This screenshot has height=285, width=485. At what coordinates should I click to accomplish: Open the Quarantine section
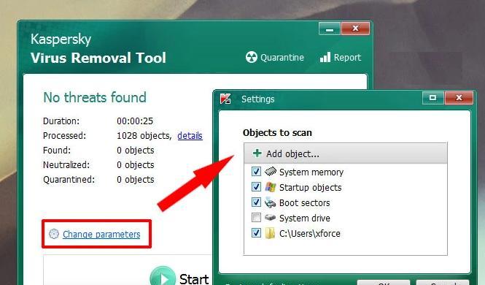[x=275, y=57]
